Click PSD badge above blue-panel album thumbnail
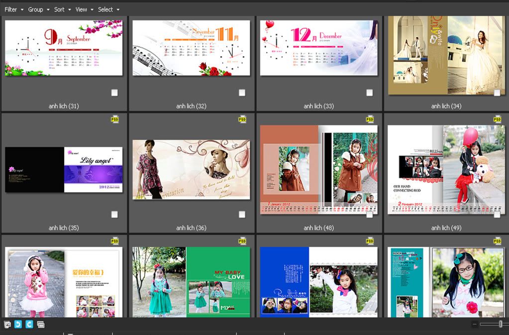 (x=370, y=241)
